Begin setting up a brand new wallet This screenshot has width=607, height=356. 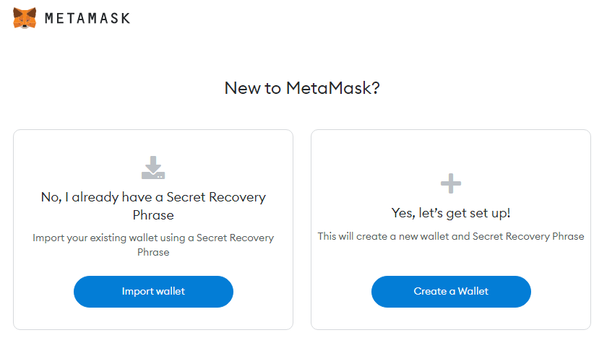click(x=451, y=292)
